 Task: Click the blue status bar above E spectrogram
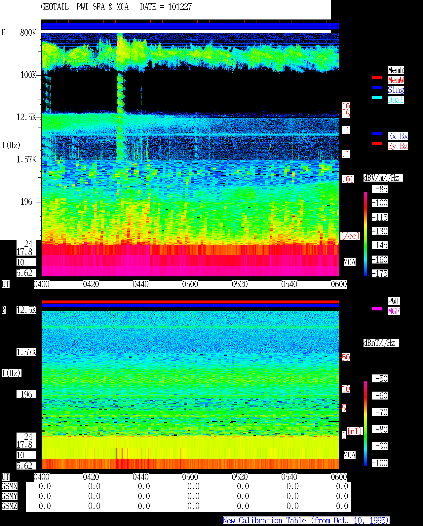click(190, 26)
